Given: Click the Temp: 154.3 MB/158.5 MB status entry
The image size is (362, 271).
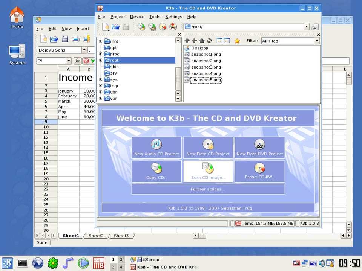Looking at the screenshot, I should (x=265, y=223).
